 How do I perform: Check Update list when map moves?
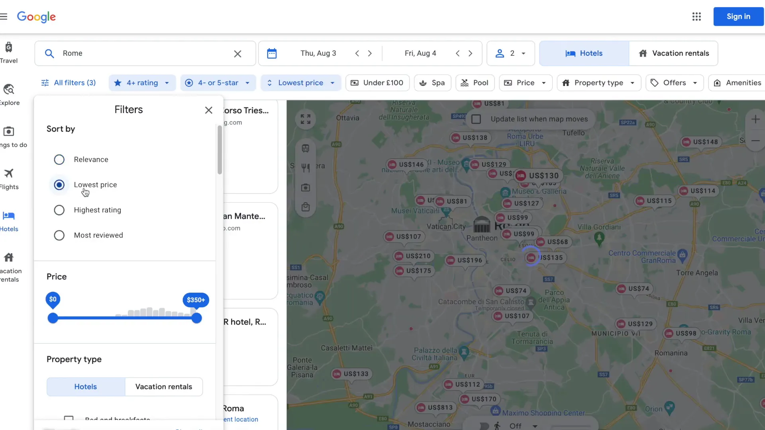point(476,119)
